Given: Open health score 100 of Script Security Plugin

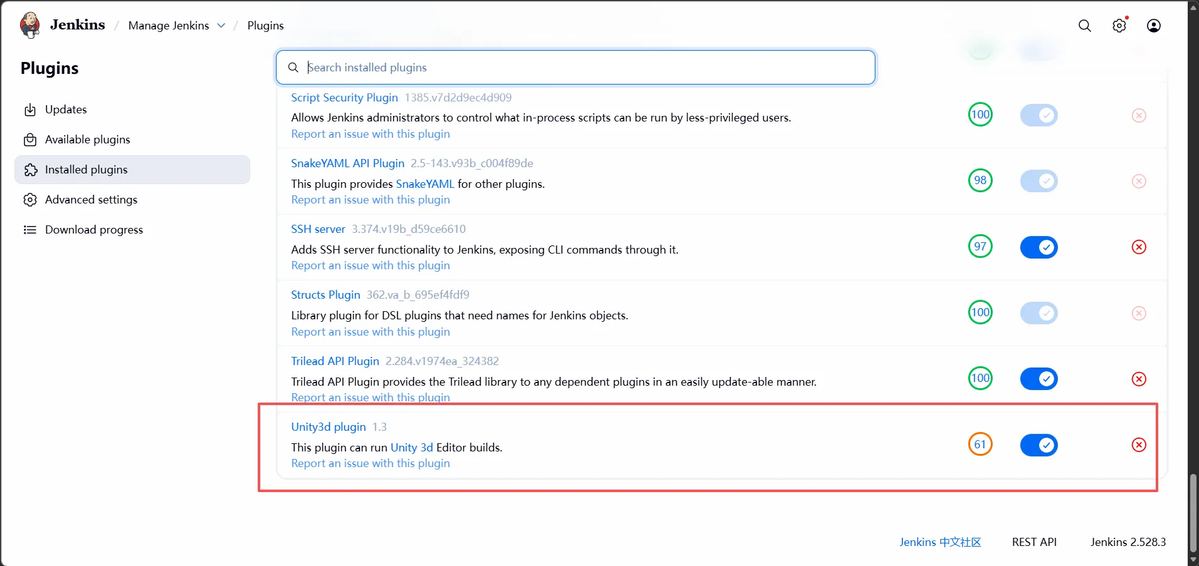Looking at the screenshot, I should 980,115.
